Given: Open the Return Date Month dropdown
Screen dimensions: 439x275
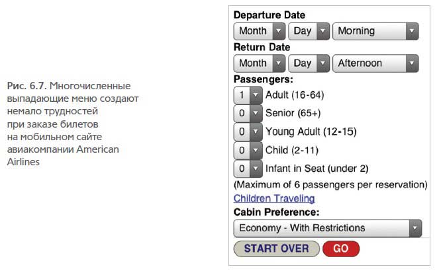Looking at the screenshot, I should pyautogui.click(x=260, y=63).
